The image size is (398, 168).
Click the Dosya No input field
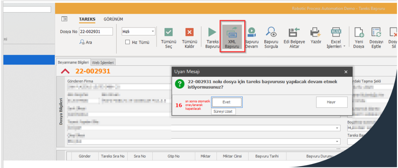(x=96, y=31)
